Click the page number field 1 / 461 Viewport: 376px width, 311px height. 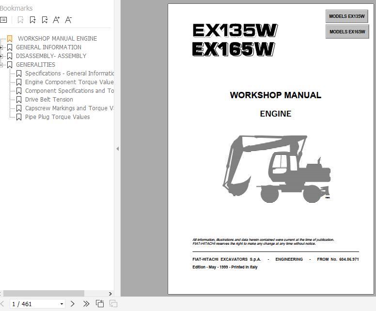(x=35, y=304)
